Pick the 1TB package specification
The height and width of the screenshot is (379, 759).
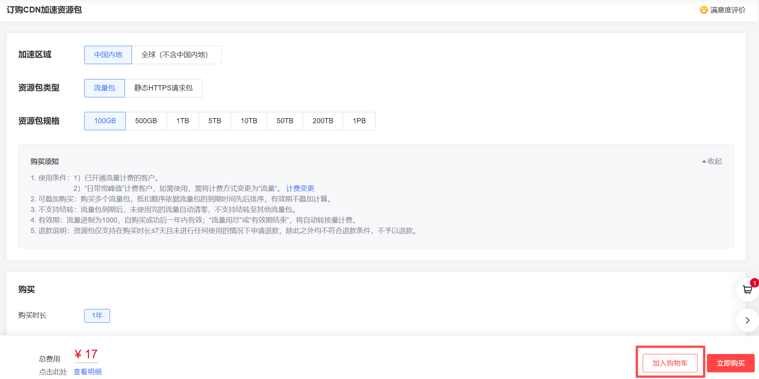coord(183,121)
